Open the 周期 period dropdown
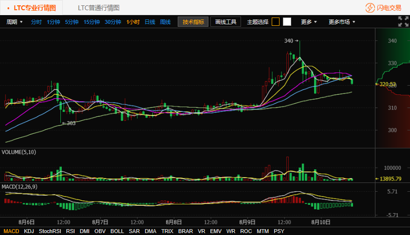Screen dimensions: 410x235 point(15,22)
